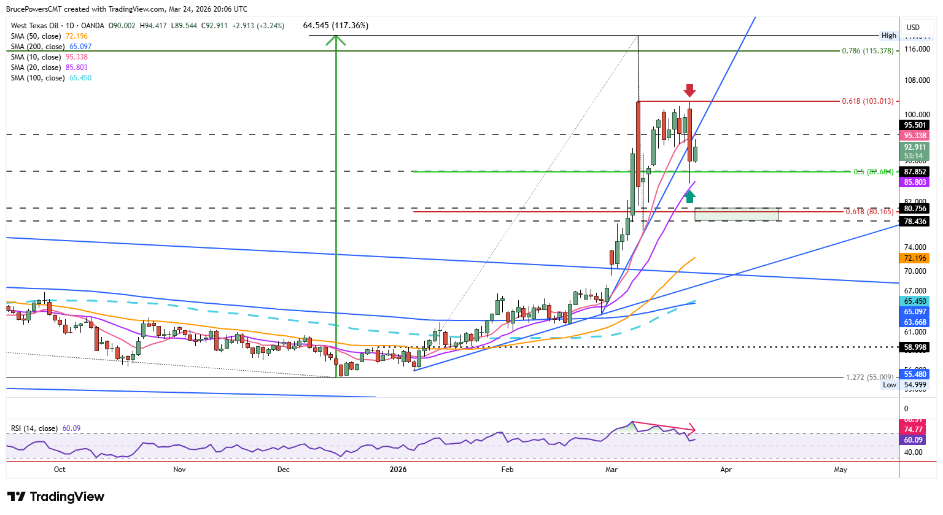Click the 64.545 (117.36%) measurement label
The width and height of the screenshot is (943, 515).
point(336,26)
